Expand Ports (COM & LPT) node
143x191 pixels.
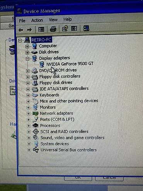29,120
